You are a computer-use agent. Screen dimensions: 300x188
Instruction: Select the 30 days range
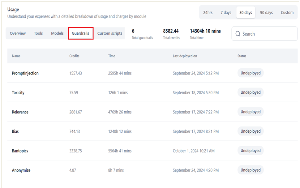(246, 13)
